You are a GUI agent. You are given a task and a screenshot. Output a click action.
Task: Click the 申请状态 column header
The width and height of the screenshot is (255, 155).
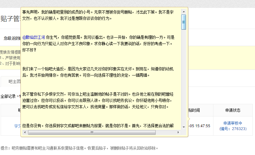click(x=233, y=110)
